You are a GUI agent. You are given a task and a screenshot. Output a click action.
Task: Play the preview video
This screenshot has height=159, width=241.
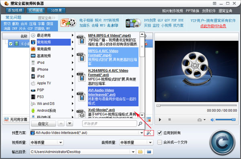[160, 120]
